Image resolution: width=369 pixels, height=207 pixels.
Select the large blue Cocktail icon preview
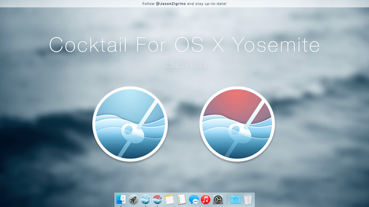(x=130, y=124)
